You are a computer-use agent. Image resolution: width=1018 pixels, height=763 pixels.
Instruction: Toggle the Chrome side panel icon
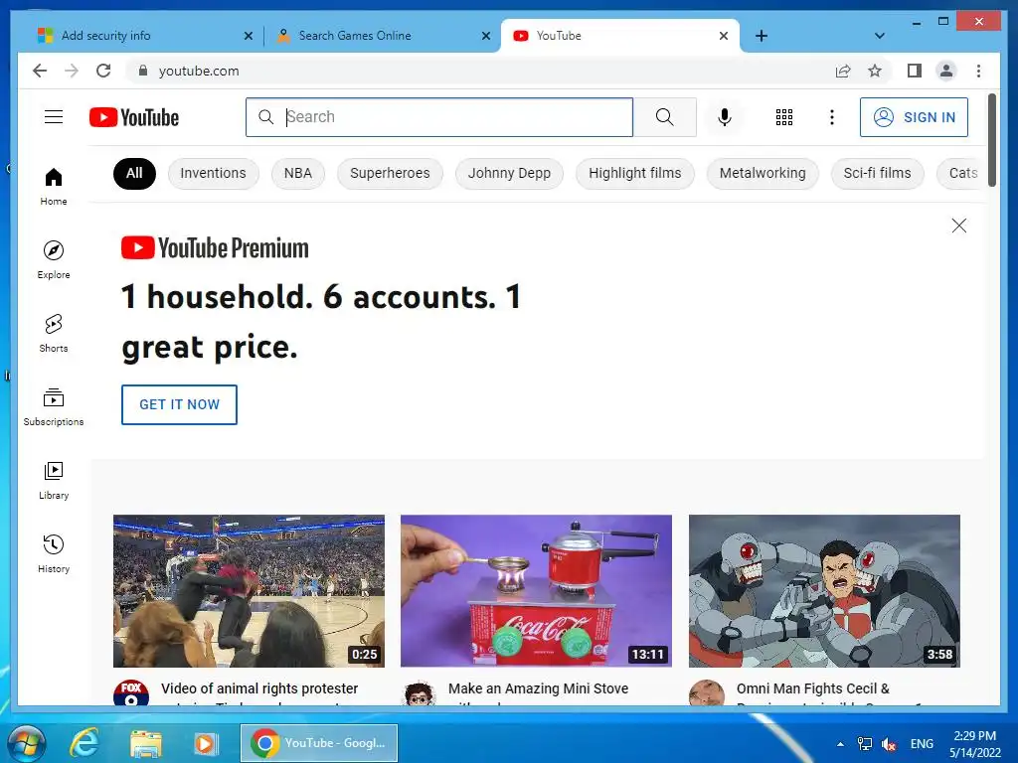click(x=915, y=71)
